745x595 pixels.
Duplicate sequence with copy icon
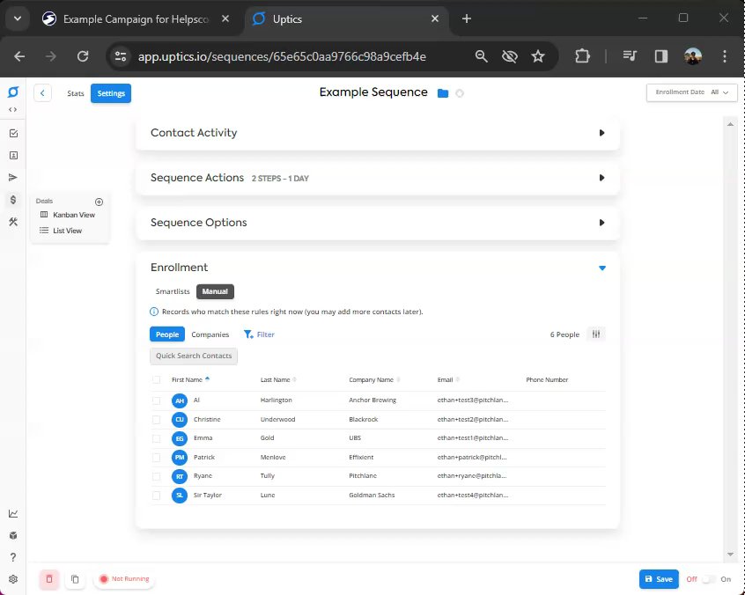[75, 579]
